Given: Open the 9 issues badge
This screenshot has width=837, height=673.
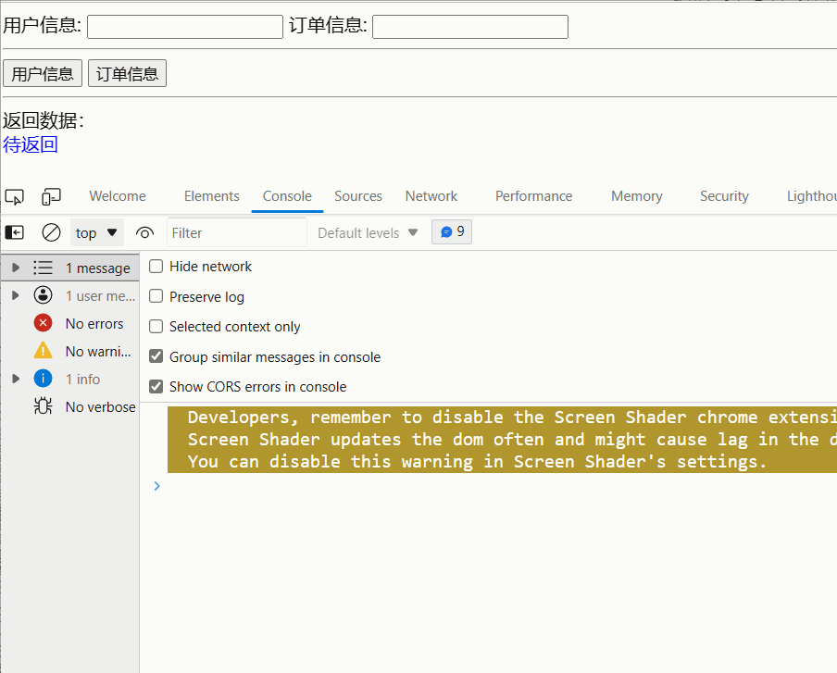Looking at the screenshot, I should (x=452, y=231).
